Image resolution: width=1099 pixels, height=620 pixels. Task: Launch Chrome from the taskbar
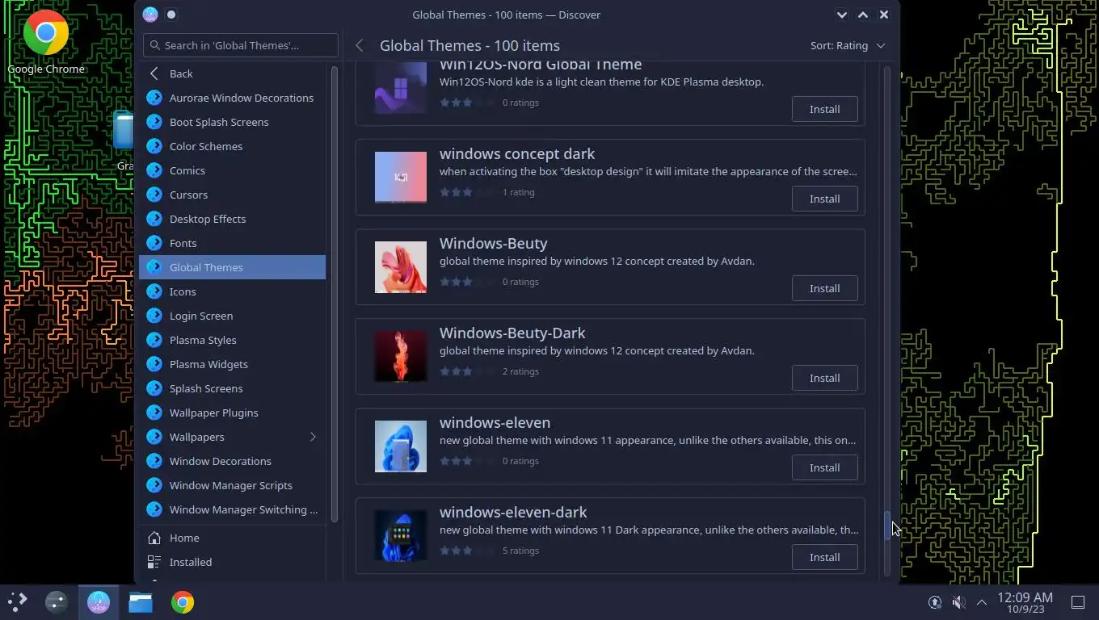coord(183,602)
